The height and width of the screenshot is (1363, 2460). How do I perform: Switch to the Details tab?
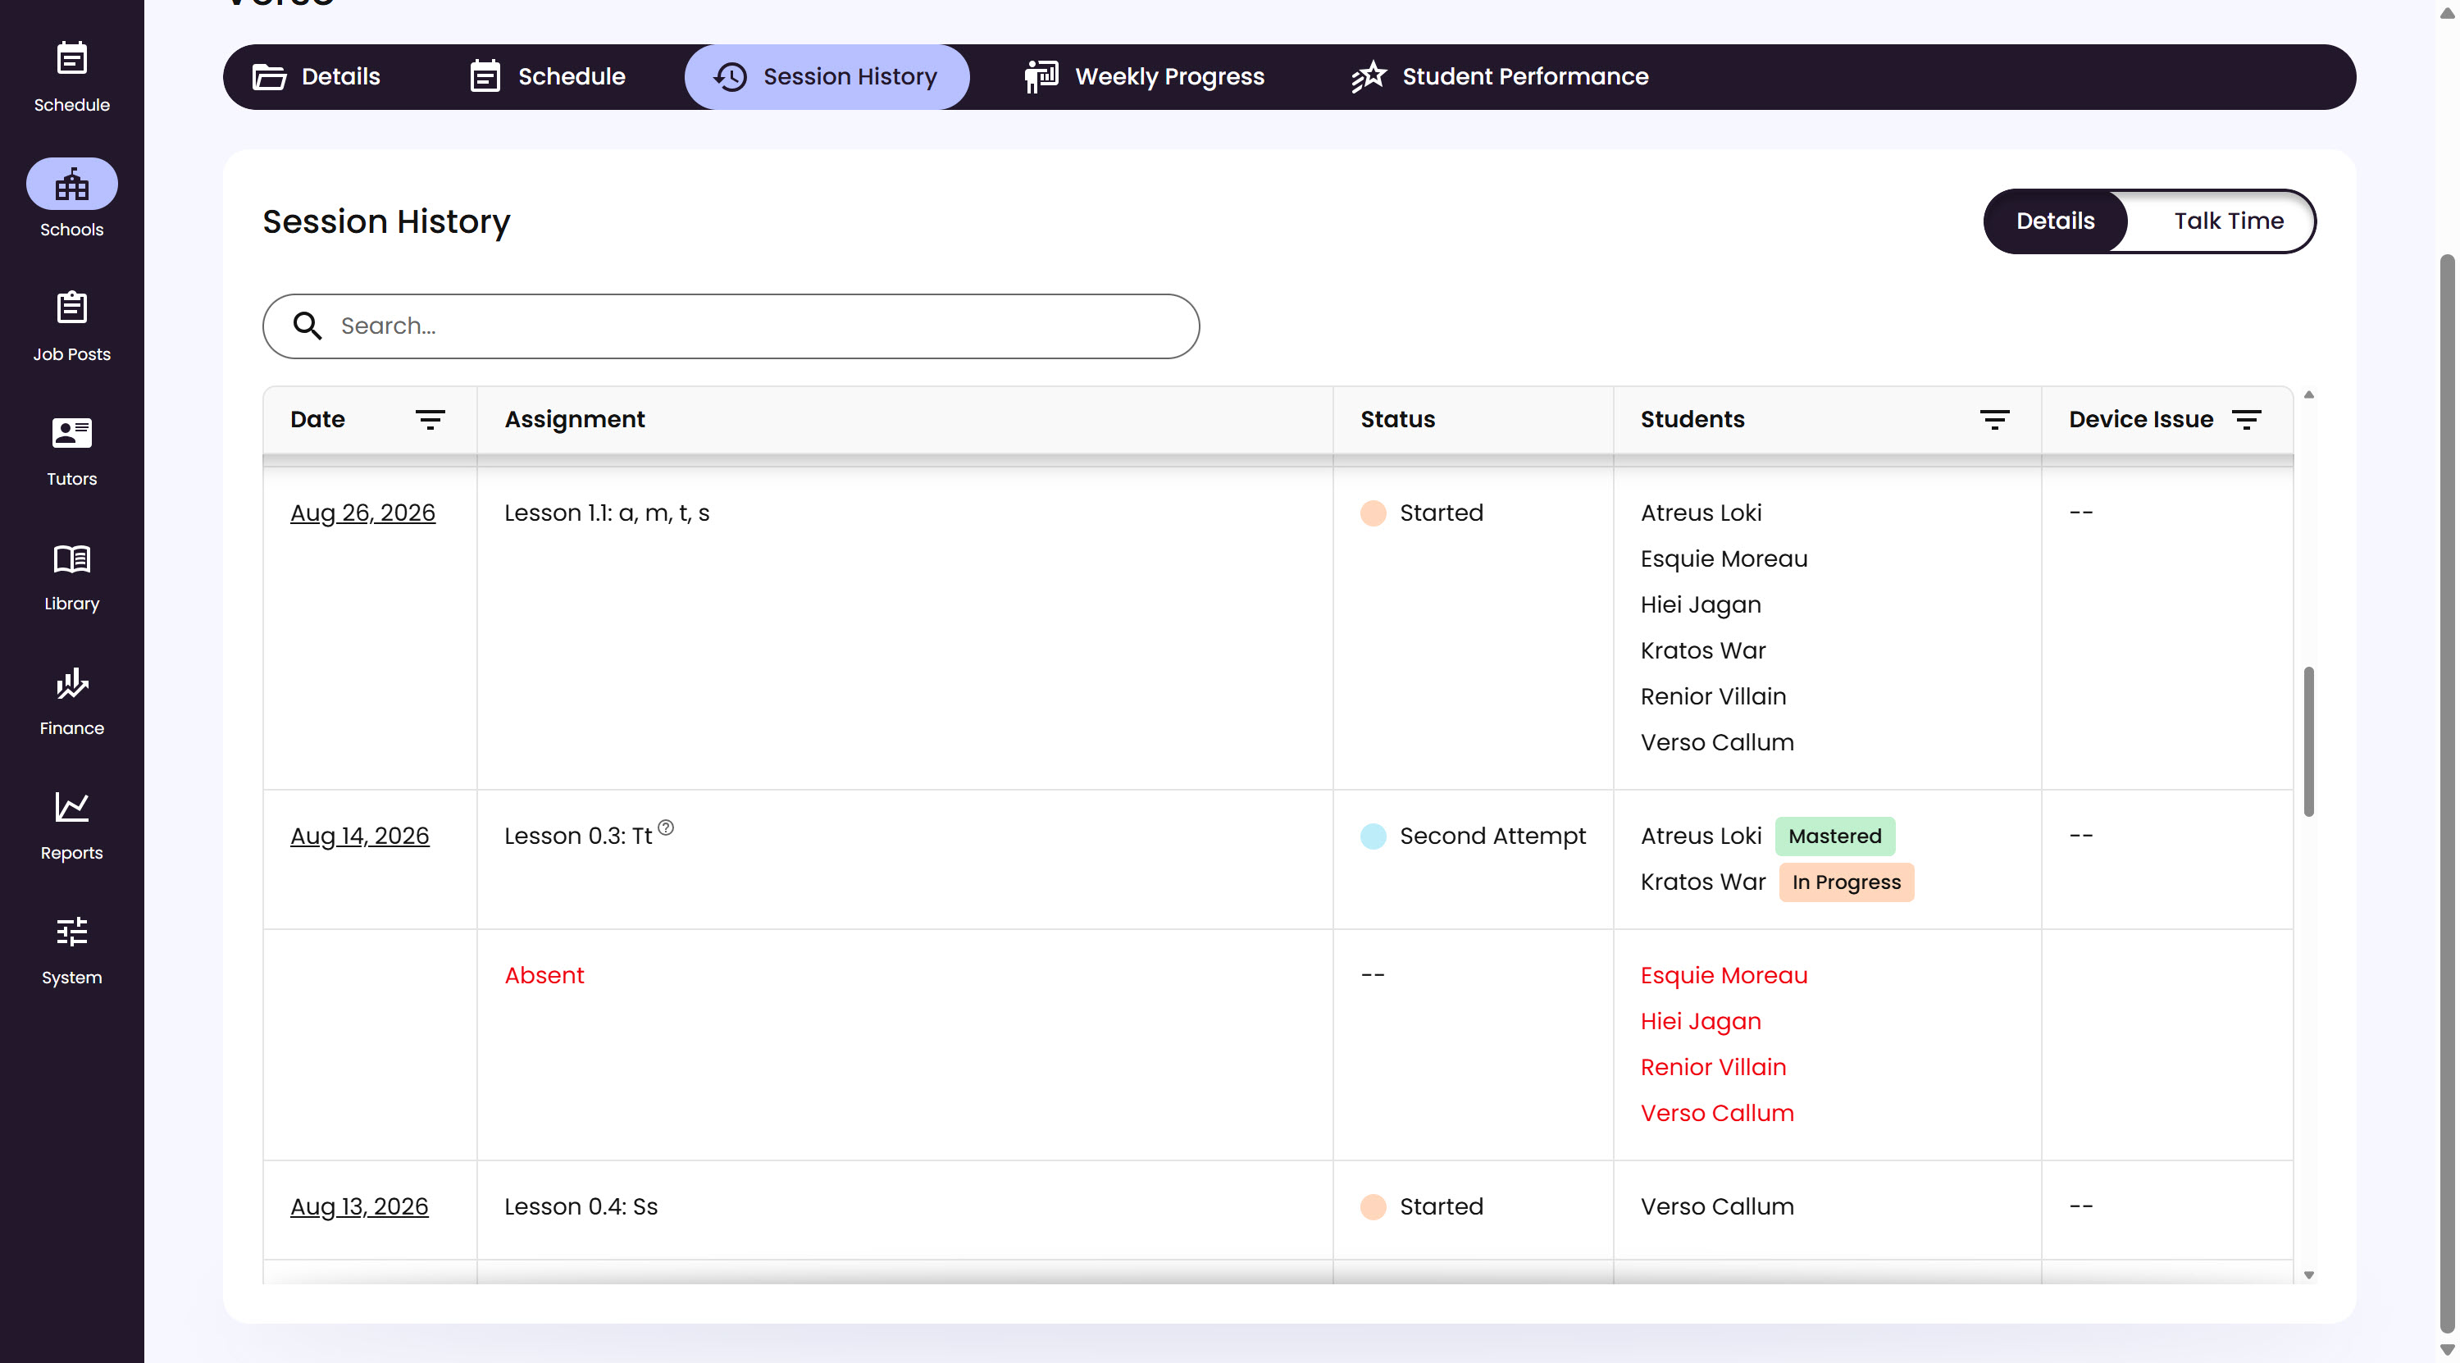click(316, 76)
